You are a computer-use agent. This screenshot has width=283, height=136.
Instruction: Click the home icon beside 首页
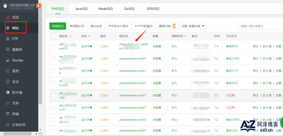[8, 17]
